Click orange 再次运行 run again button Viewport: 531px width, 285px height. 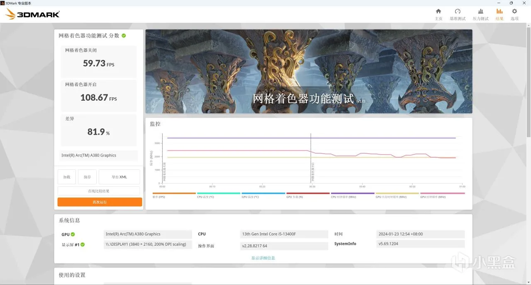pyautogui.click(x=100, y=202)
